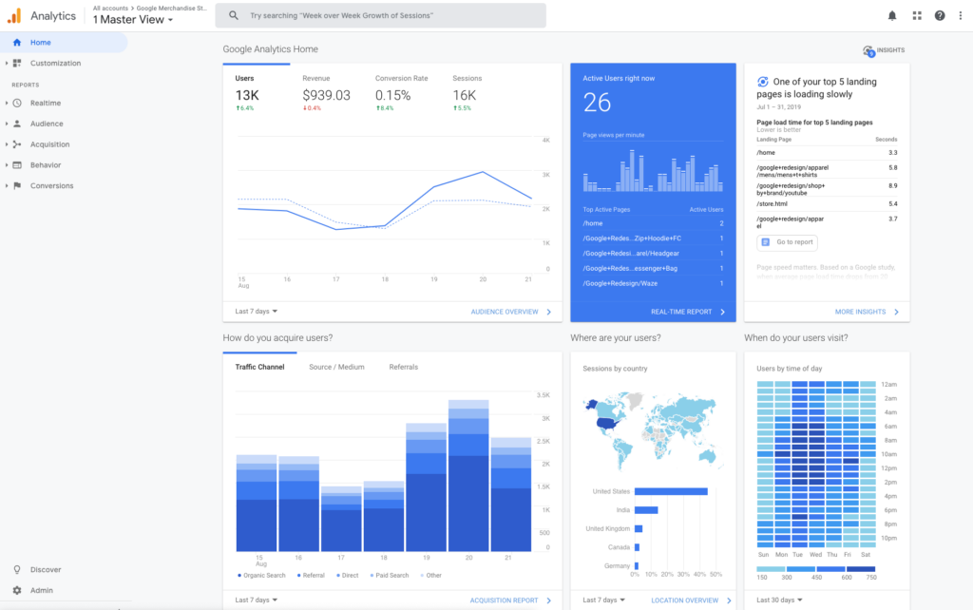Open the Google apps grid icon
Image resolution: width=973 pixels, height=610 pixels.
pyautogui.click(x=917, y=15)
